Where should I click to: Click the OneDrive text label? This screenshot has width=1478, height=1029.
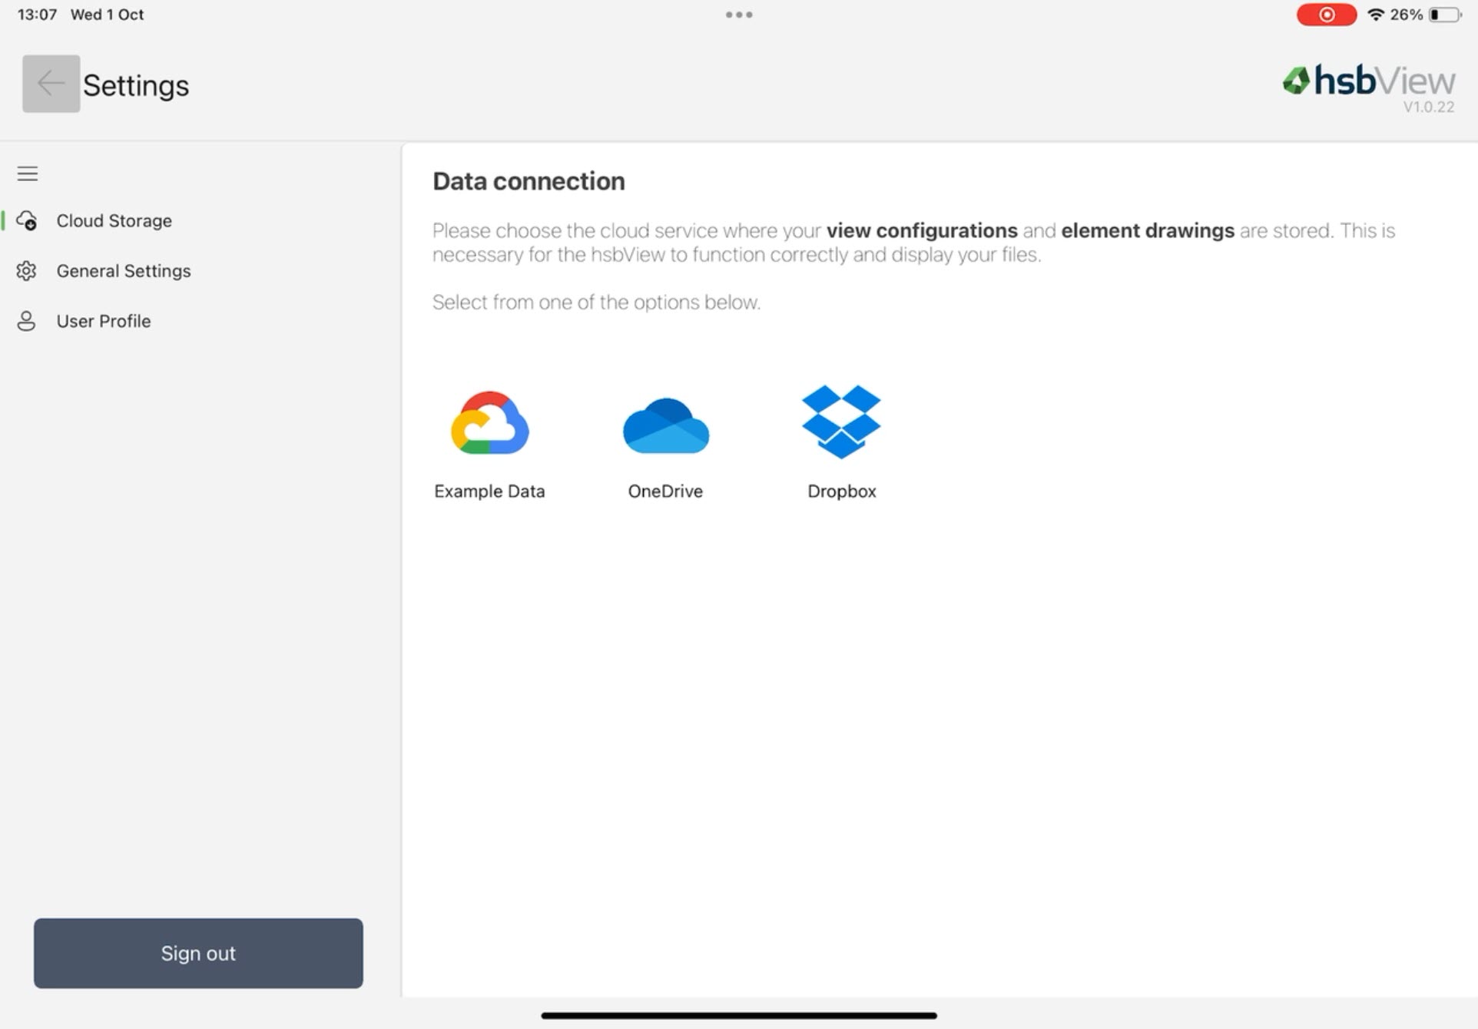pos(665,491)
